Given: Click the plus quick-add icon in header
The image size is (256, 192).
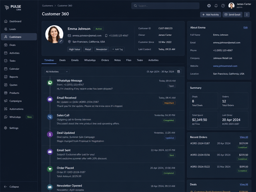Looking at the screenshot, I should tap(209, 6).
